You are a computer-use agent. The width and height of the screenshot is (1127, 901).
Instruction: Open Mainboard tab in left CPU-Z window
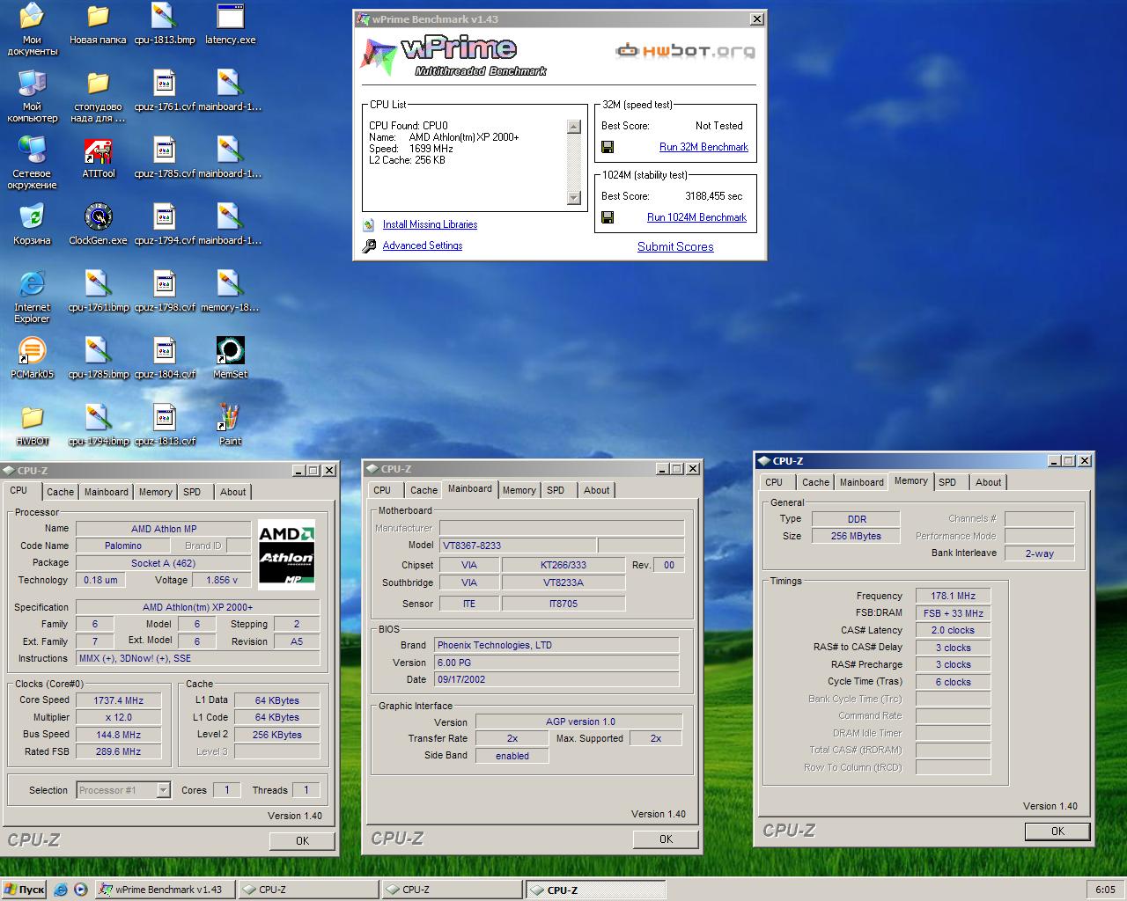coord(106,492)
